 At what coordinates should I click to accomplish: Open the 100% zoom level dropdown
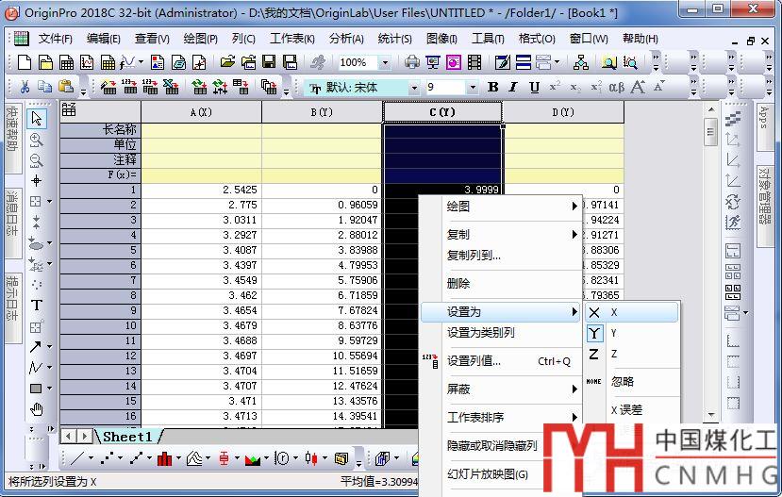[x=385, y=62]
